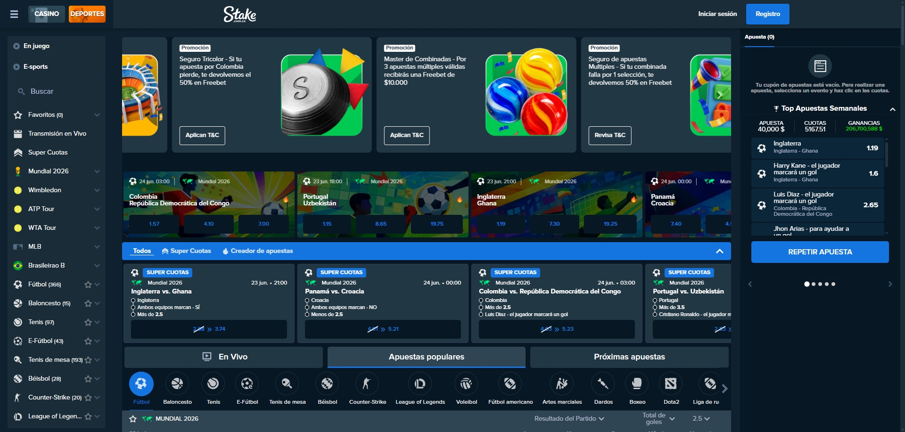Favorite the MUNDIAL 2026 league star
Viewport: 905px width, 432px height.
133,419
